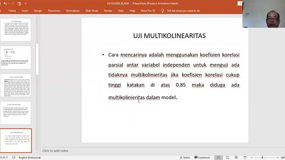The height and width of the screenshot is (160, 285).
Task: Open the Help tab
Action: [x=132, y=11]
